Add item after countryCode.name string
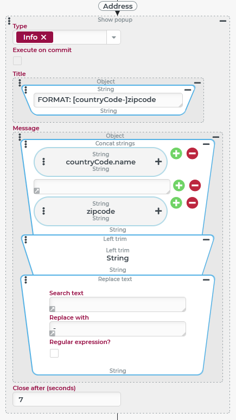The height and width of the screenshot is (420, 236). pyautogui.click(x=176, y=154)
